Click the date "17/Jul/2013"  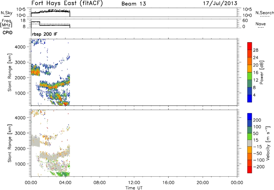click(x=220, y=3)
